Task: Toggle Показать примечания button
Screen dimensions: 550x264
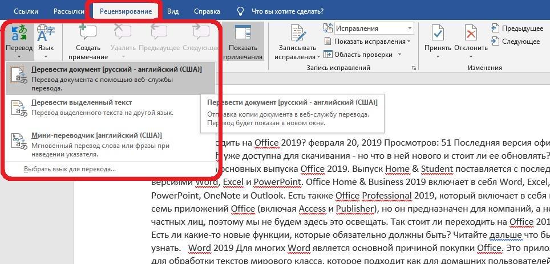Action: (x=242, y=42)
